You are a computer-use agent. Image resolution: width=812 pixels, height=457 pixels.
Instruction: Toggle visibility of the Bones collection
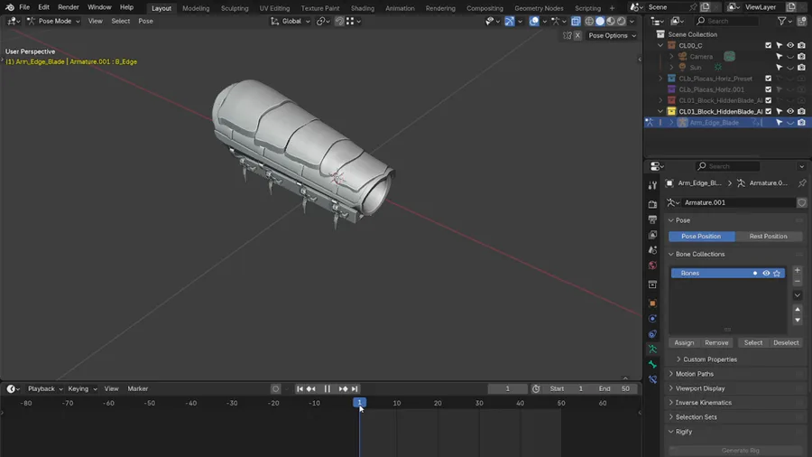(766, 273)
